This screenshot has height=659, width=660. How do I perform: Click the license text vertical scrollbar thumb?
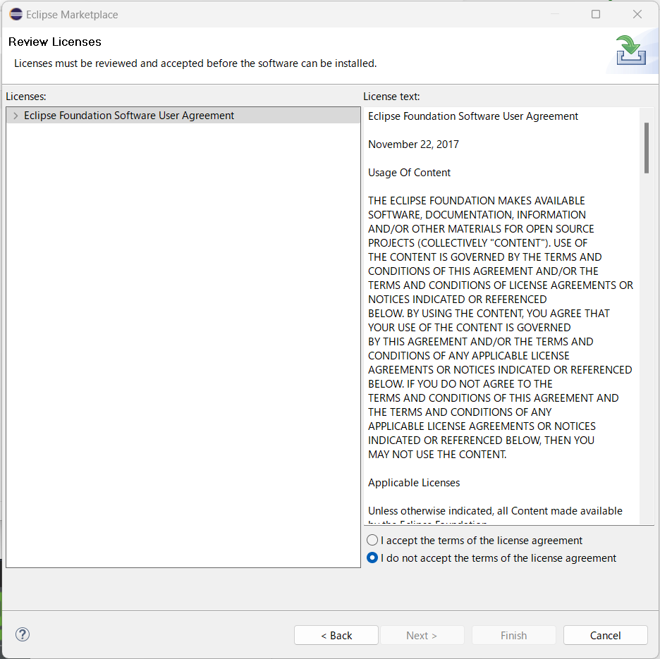[647, 148]
